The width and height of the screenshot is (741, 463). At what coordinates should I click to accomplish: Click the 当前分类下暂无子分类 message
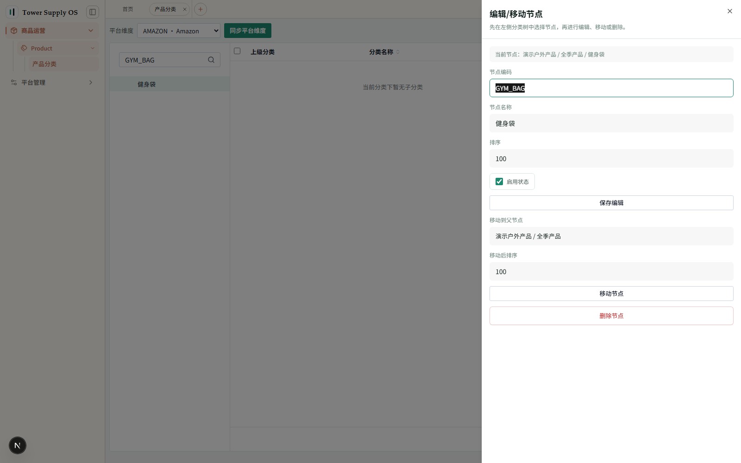393,87
